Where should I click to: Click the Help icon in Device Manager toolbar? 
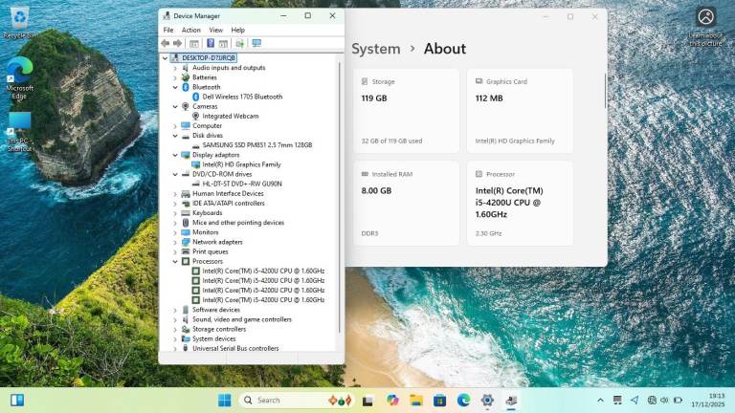coord(211,43)
